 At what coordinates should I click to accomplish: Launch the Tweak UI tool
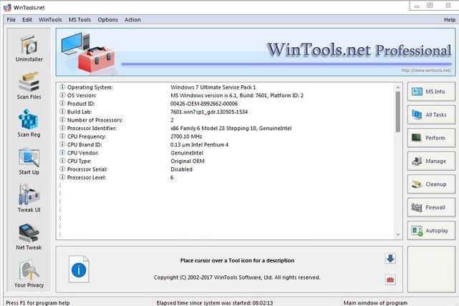[x=29, y=199]
